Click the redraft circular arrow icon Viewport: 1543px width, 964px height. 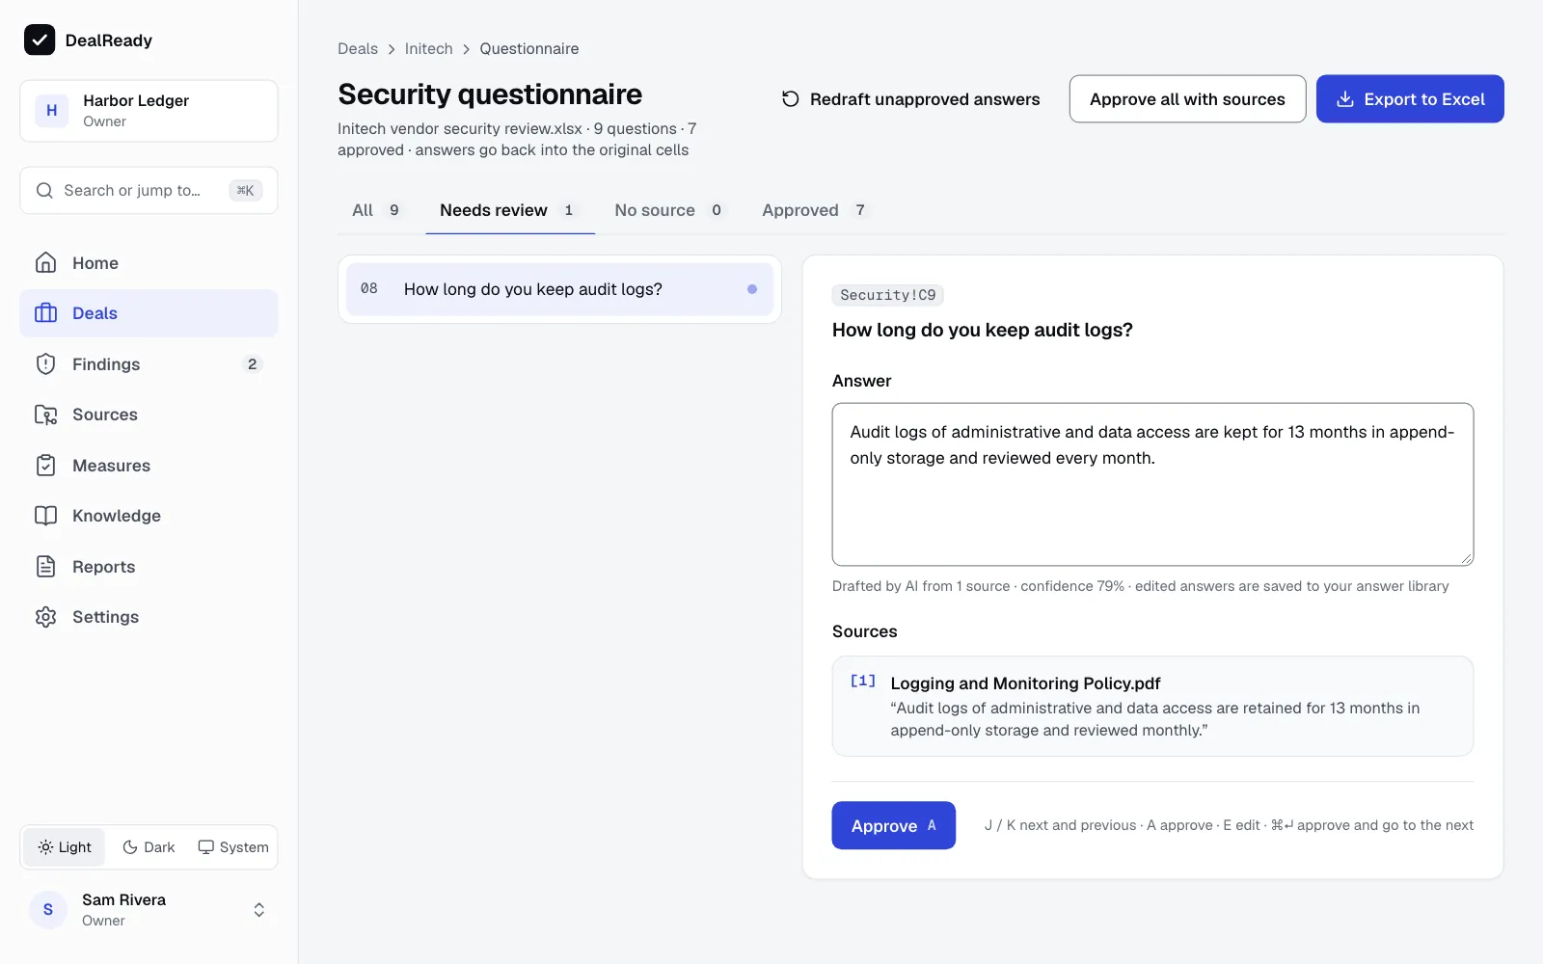click(x=790, y=99)
